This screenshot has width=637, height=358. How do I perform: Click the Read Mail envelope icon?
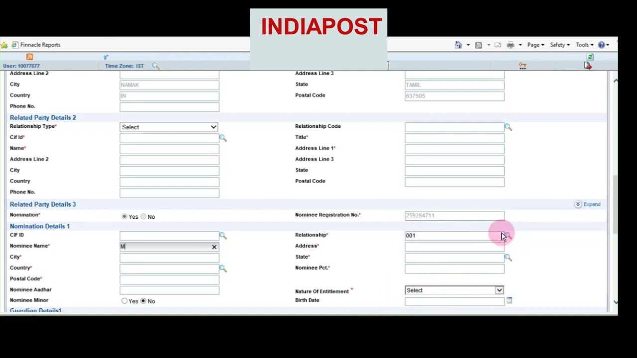tap(498, 45)
